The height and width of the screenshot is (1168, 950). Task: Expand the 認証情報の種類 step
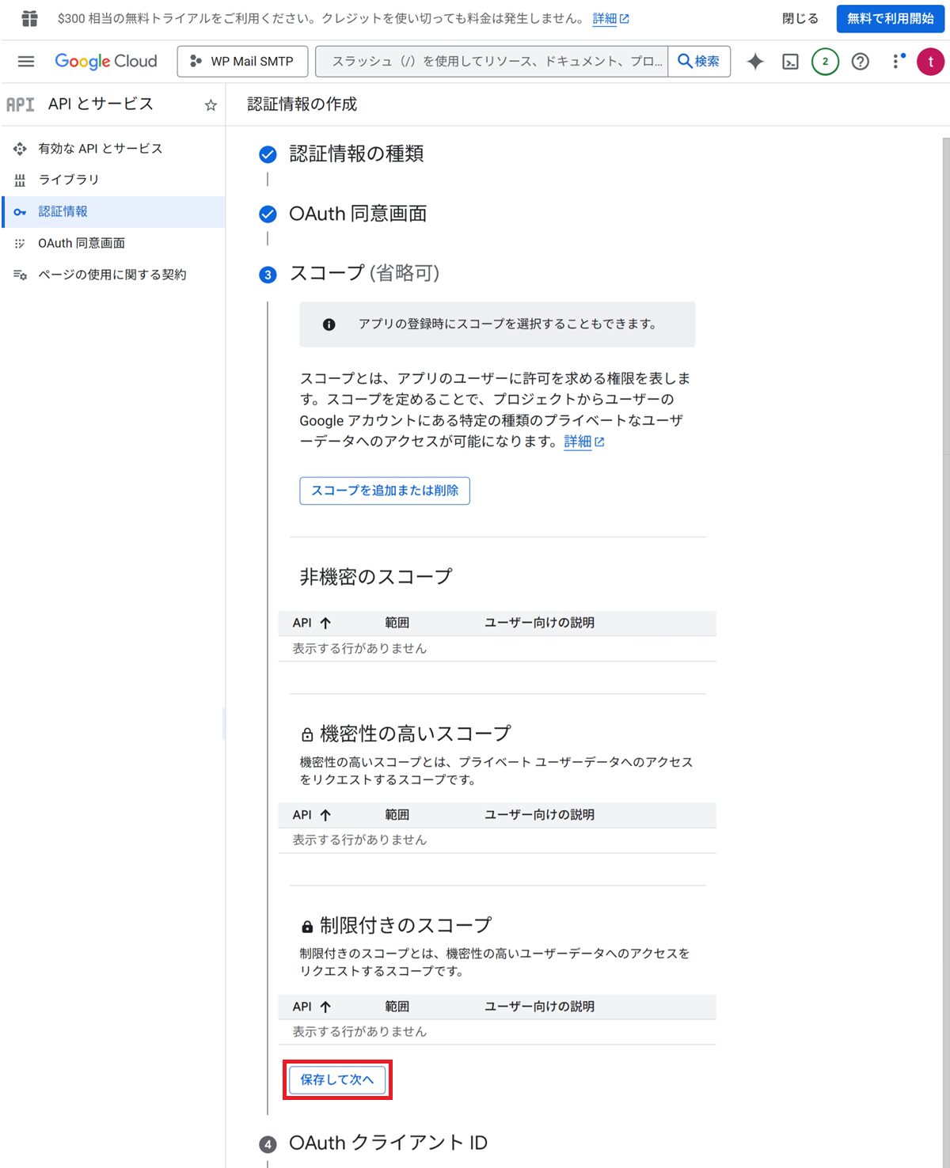tap(356, 154)
